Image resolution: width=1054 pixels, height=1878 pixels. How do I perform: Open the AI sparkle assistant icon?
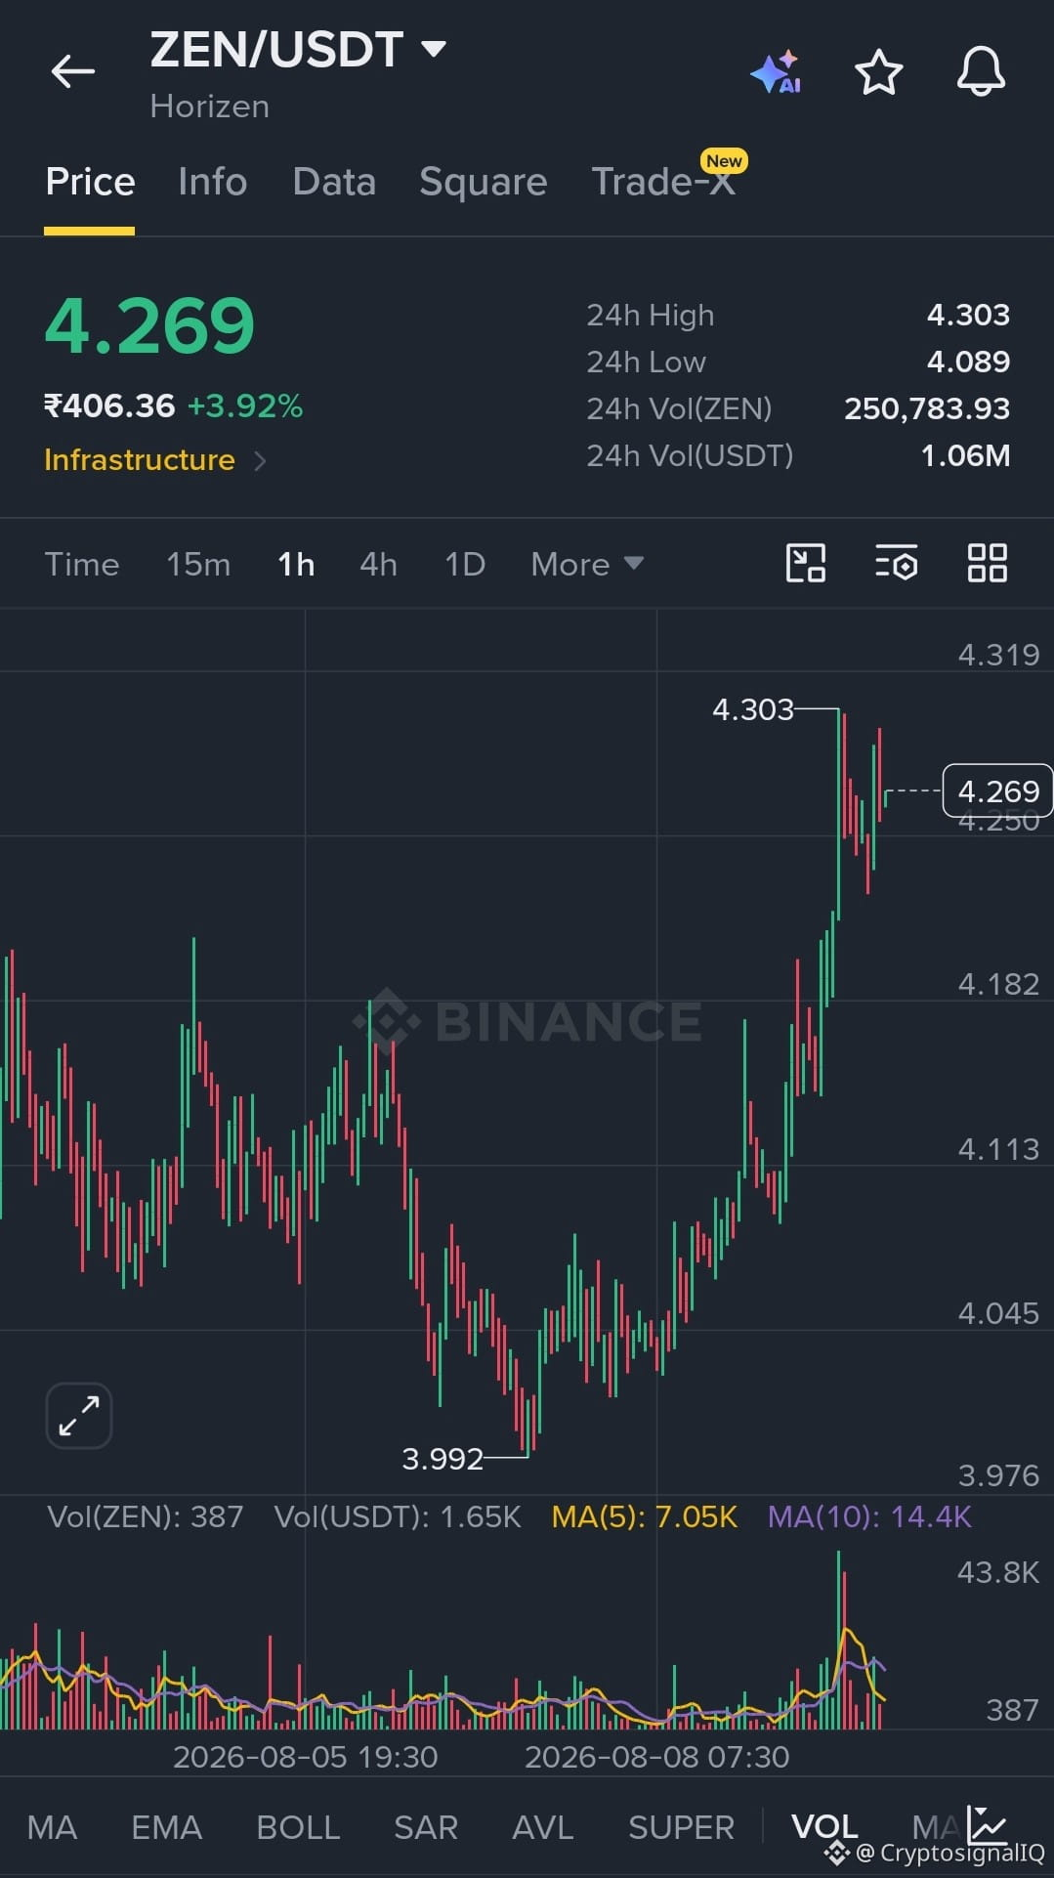click(776, 72)
